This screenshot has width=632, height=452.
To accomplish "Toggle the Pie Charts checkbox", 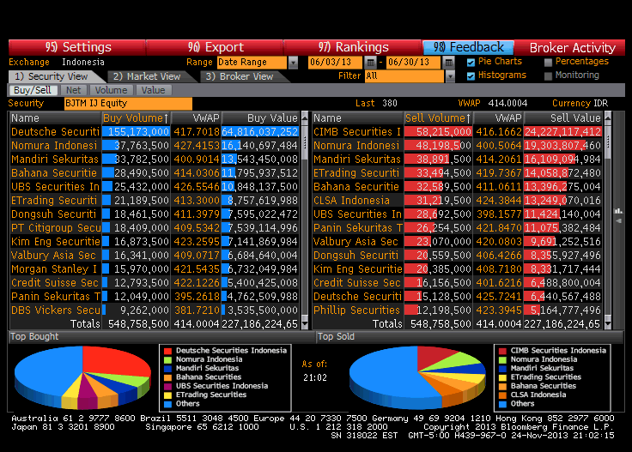I will pos(471,62).
